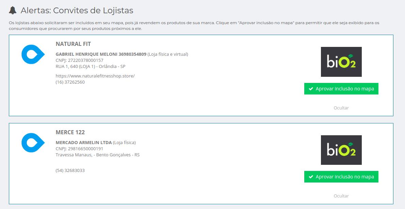
Task: Click the CNPJ 29816650000191 text
Action: 79,149
